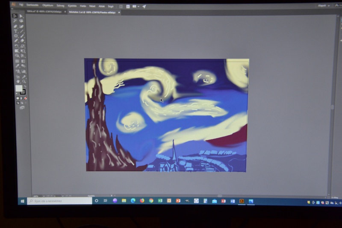Select the Free Transform tool
This screenshot has height=228, width=342.
pyautogui.click(x=23, y=51)
